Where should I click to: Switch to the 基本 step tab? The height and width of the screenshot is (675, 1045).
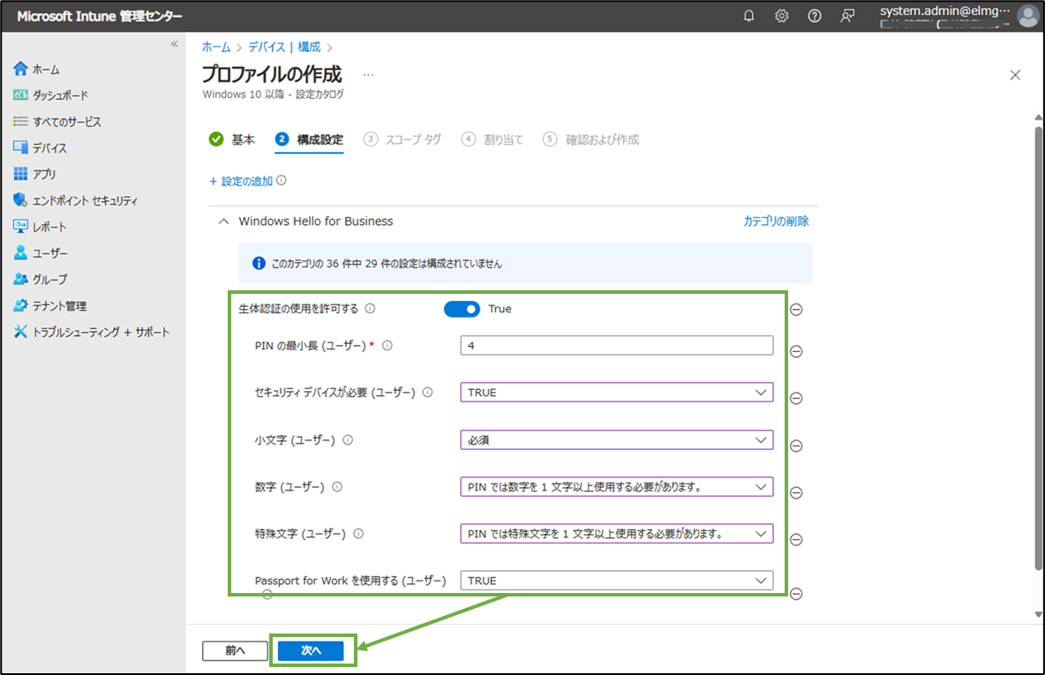point(232,139)
